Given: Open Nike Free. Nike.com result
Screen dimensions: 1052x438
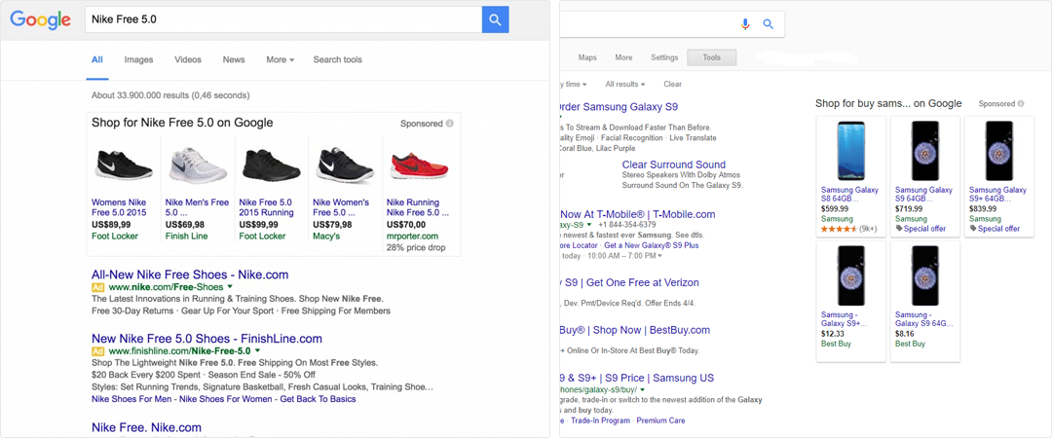Looking at the screenshot, I should (146, 427).
